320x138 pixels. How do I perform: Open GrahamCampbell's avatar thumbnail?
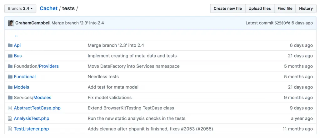click(11, 23)
